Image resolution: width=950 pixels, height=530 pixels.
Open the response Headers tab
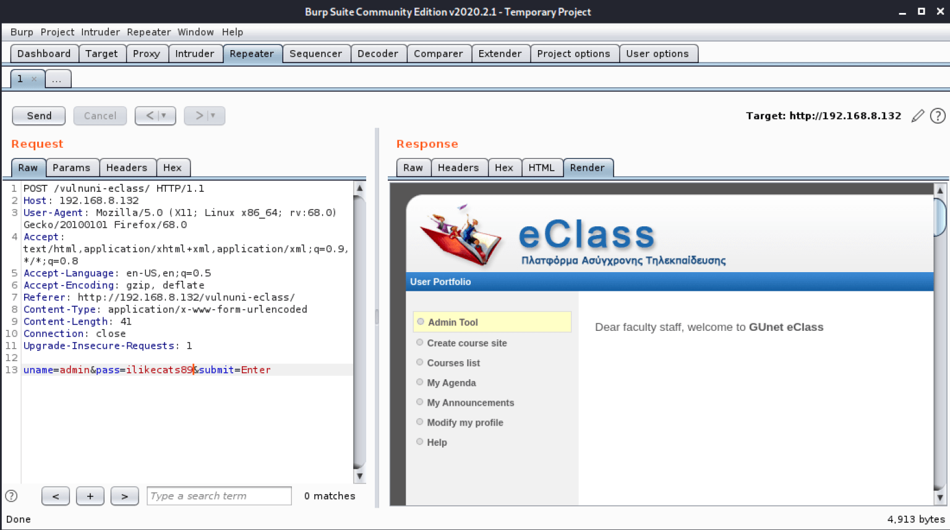tap(458, 168)
